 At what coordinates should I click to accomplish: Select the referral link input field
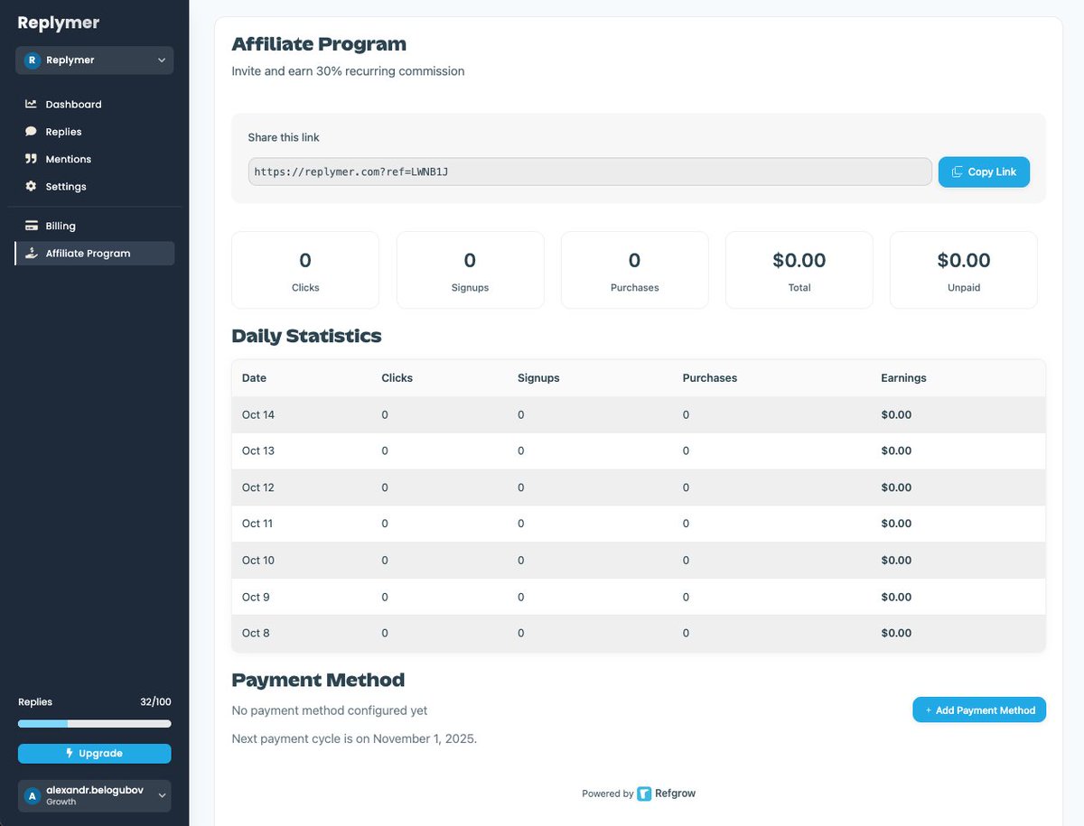click(587, 172)
